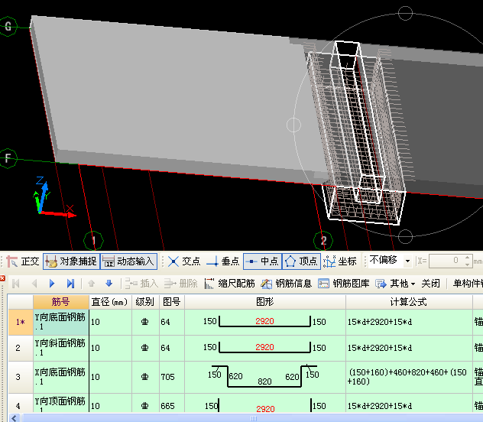Click 关闭 to close rebar panel
The height and width of the screenshot is (422, 483).
click(430, 284)
